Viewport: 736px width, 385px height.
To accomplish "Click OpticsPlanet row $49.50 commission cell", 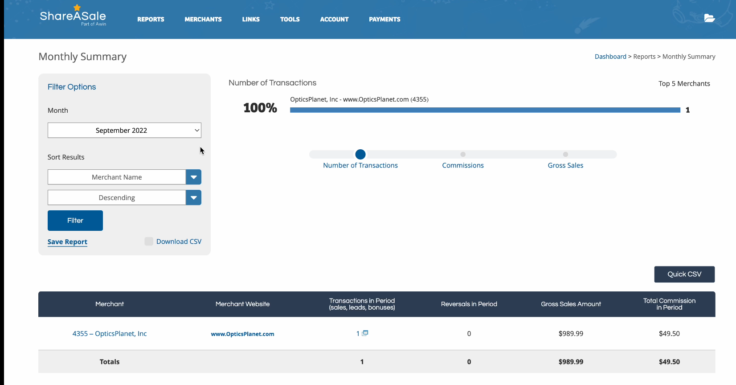I will point(669,333).
